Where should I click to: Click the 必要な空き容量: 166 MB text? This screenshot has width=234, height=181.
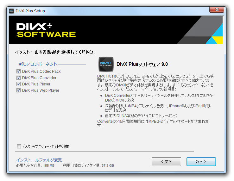pyautogui.click(x=35, y=165)
